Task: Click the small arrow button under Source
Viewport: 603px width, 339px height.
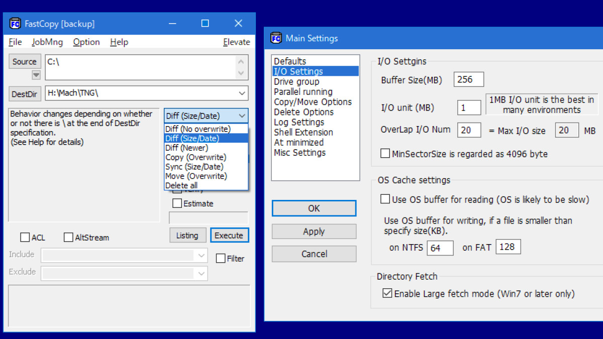Action: (x=36, y=75)
